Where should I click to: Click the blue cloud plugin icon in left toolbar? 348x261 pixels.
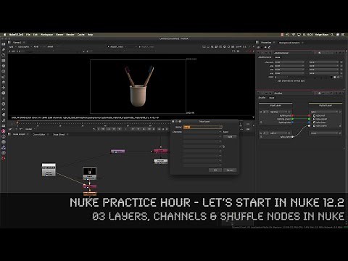pos(4,147)
